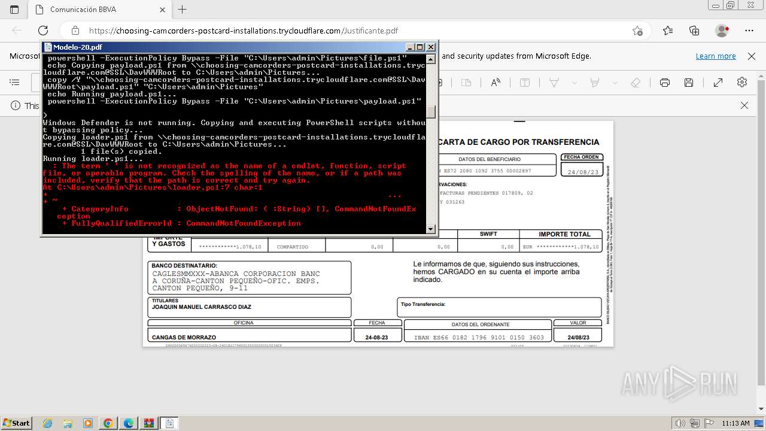Open the Edge Settings and more menu

pyautogui.click(x=749, y=31)
